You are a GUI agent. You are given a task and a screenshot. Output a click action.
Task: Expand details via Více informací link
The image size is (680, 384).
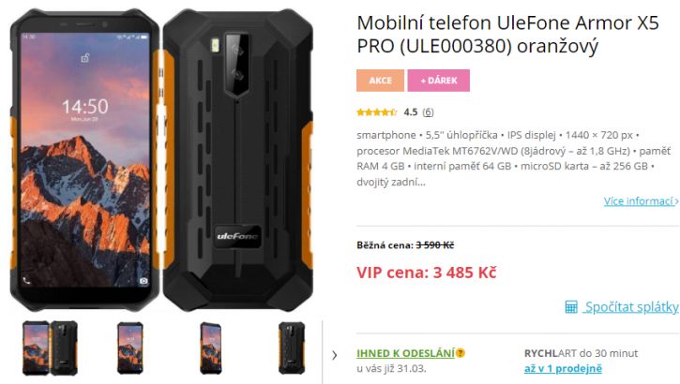tap(641, 201)
